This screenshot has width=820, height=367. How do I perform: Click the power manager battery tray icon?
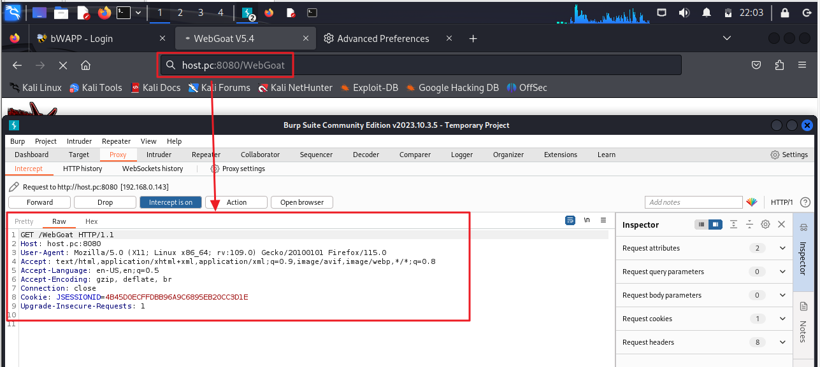tap(728, 12)
